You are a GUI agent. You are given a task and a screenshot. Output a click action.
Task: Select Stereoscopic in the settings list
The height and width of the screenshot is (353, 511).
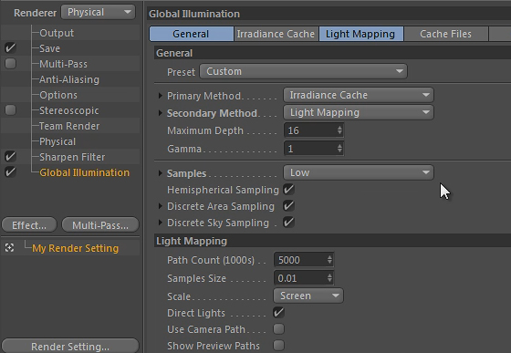[x=69, y=110]
